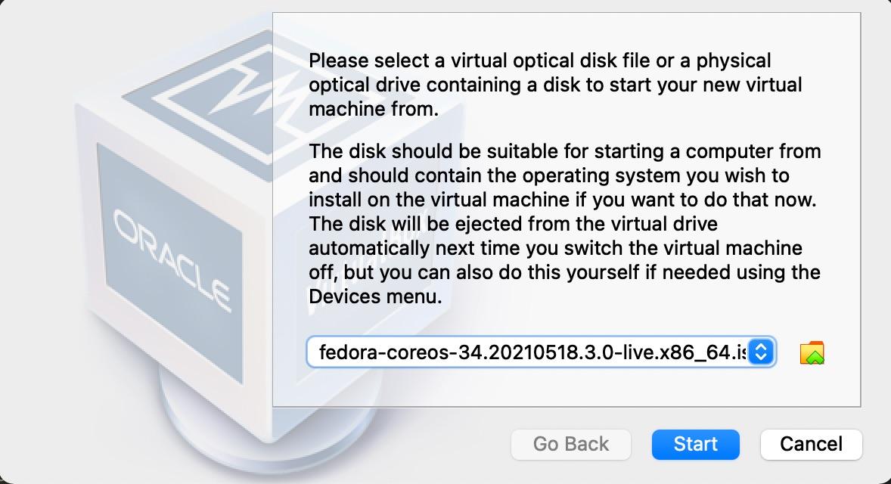
Task: Click "automatically next time you switch" line
Action: [x=556, y=249]
